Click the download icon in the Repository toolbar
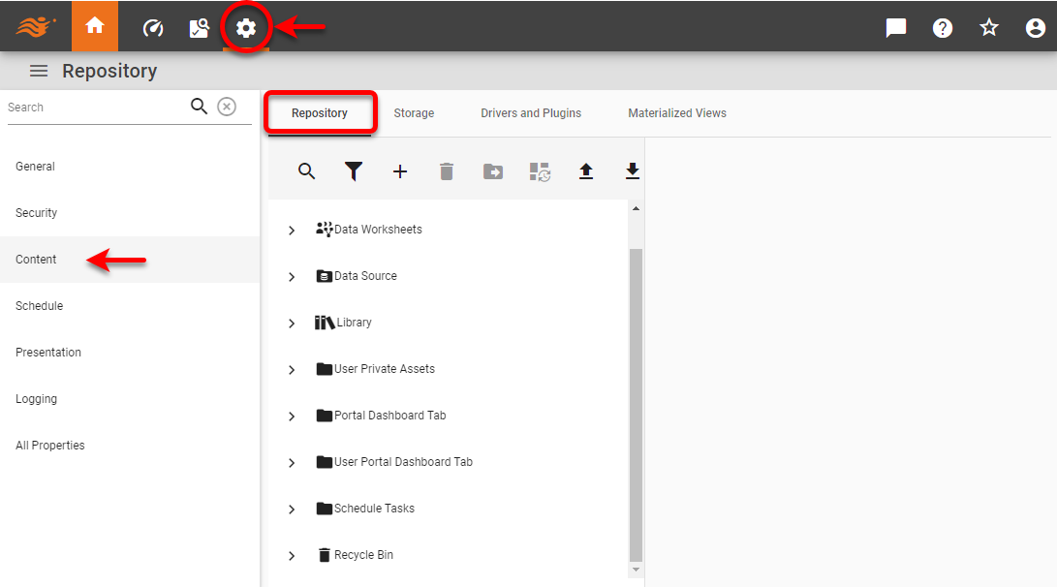Screen dimensions: 1057x587 pos(633,171)
